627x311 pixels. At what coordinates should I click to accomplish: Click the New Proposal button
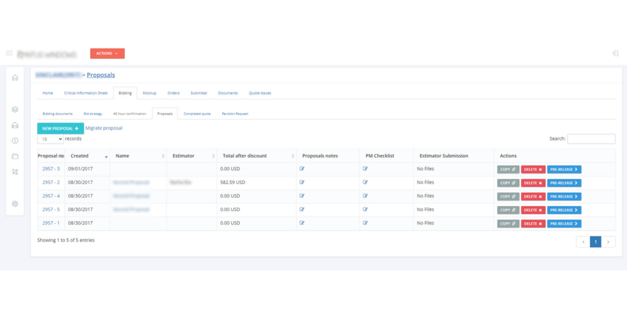coord(60,129)
